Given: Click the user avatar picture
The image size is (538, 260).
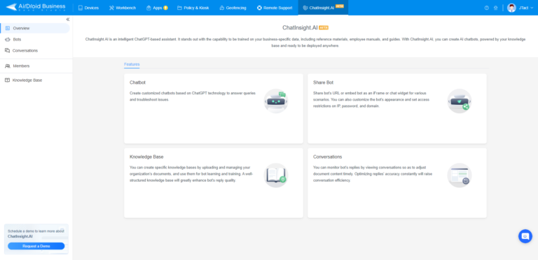Looking at the screenshot, I should coord(511,8).
